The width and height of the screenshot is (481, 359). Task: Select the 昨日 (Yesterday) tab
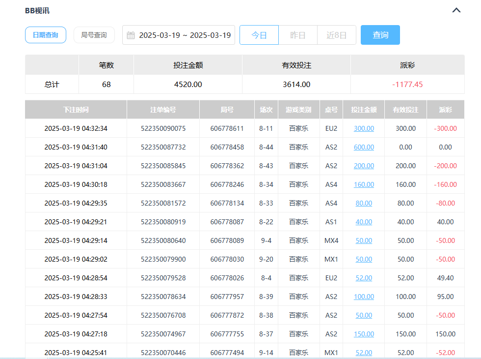click(x=298, y=34)
